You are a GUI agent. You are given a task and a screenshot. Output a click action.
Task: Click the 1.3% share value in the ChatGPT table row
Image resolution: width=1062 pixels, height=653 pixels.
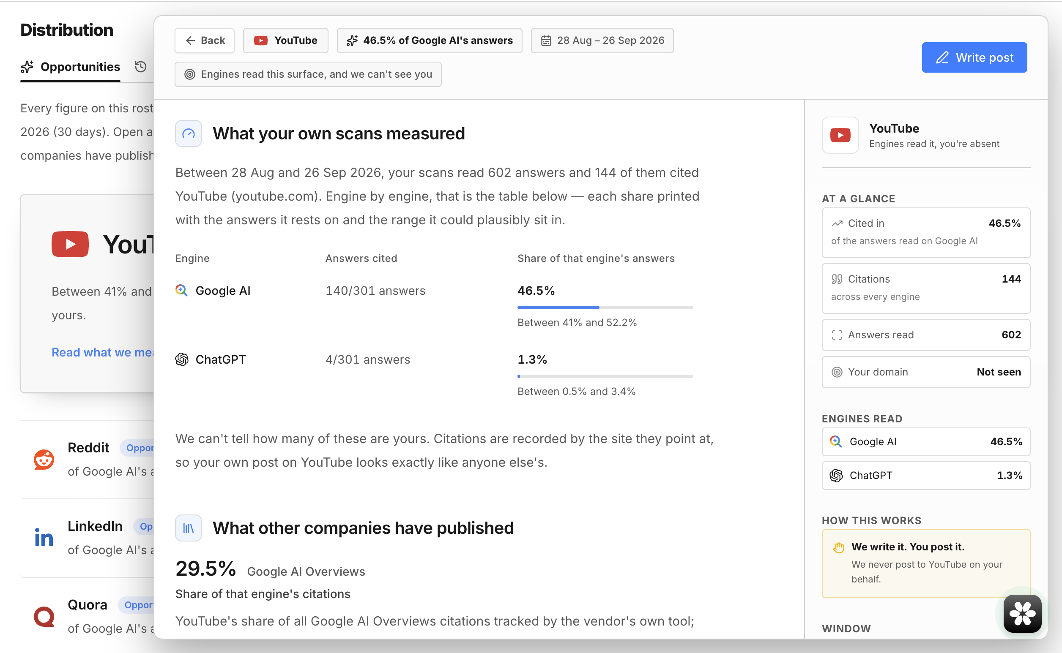[x=532, y=359]
